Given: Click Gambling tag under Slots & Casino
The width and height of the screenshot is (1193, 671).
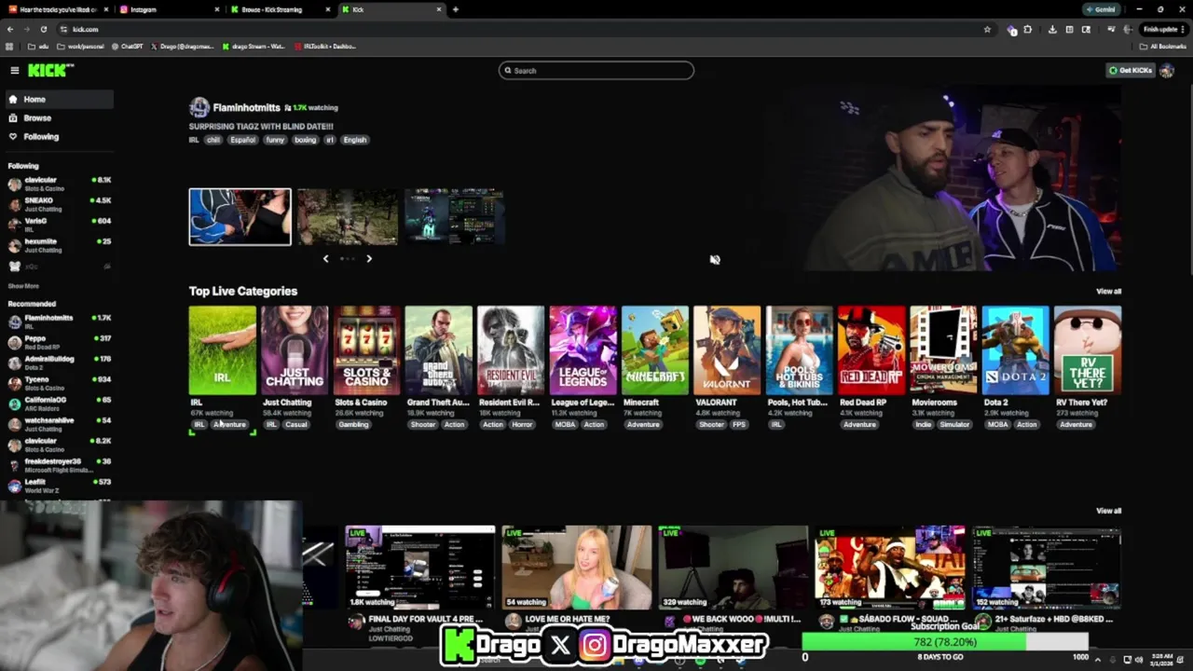Looking at the screenshot, I should point(353,425).
